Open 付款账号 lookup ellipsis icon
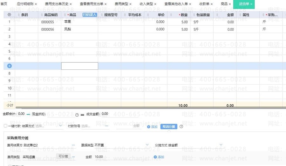 pyautogui.click(x=107, y=126)
